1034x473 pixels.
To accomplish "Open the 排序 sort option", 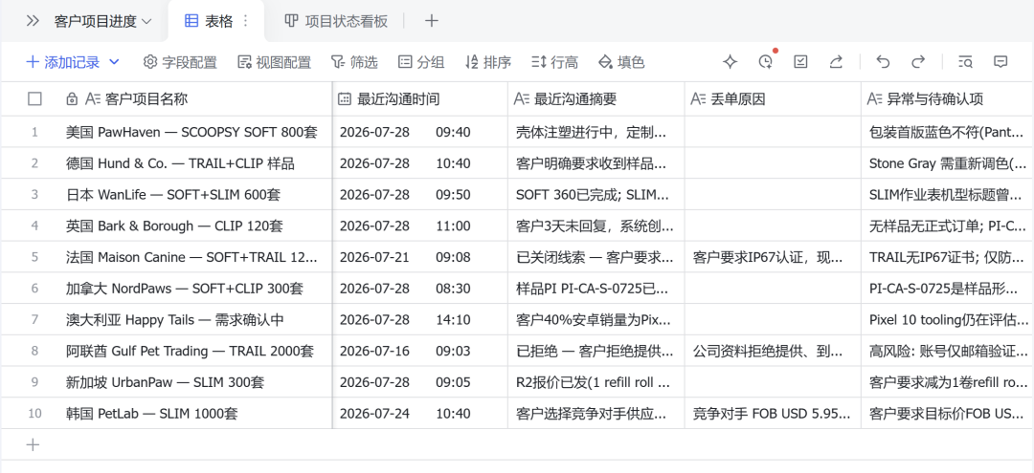I will (488, 62).
